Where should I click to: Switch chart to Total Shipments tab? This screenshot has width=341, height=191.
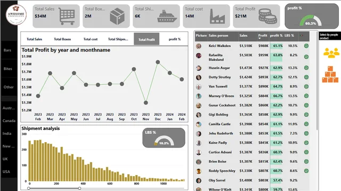pyautogui.click(x=118, y=39)
